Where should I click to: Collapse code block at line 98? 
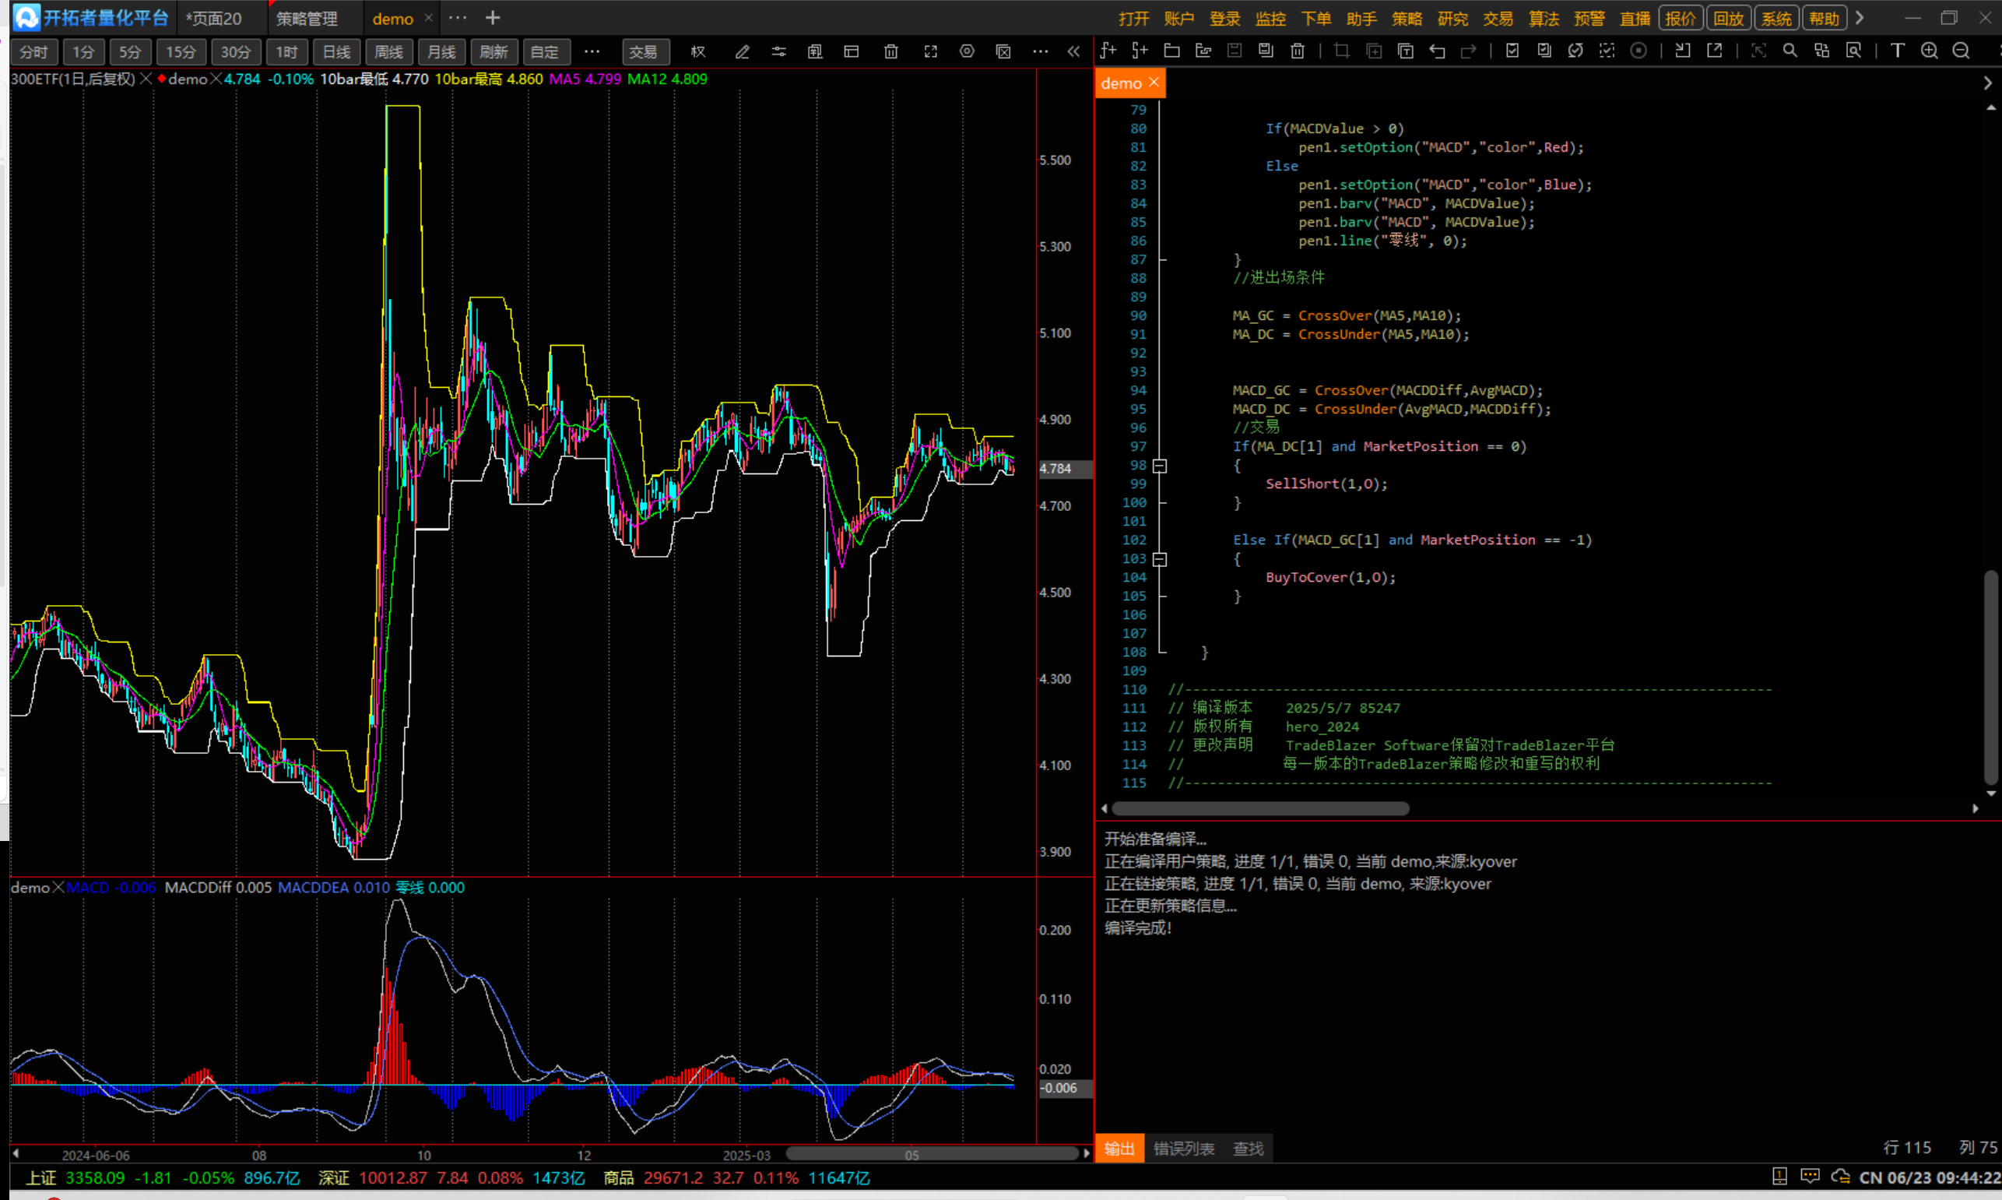coord(1160,466)
